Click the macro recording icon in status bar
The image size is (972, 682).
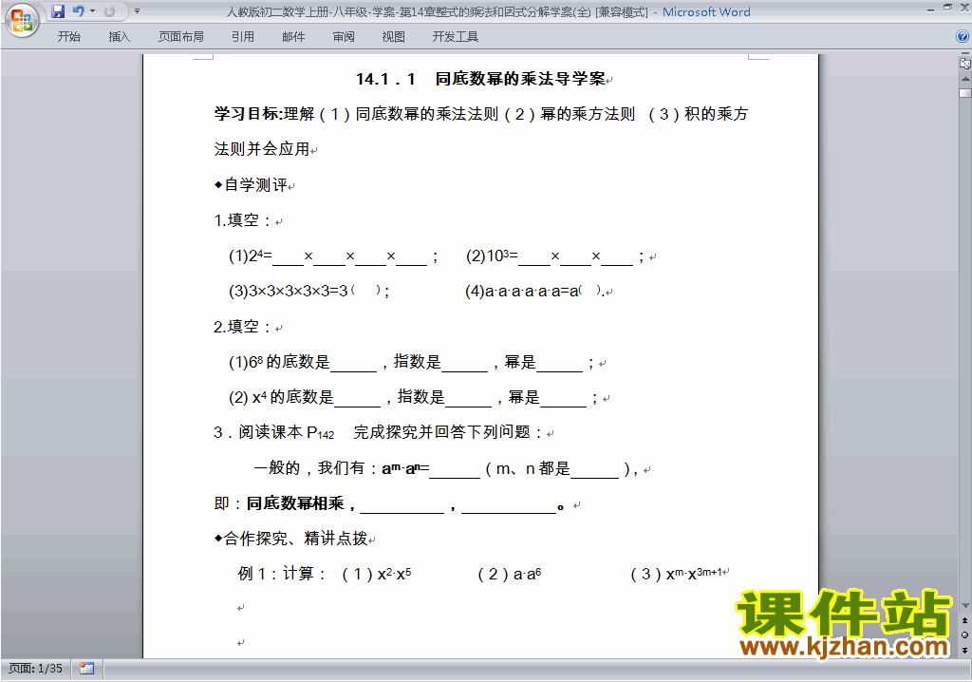[x=86, y=669]
